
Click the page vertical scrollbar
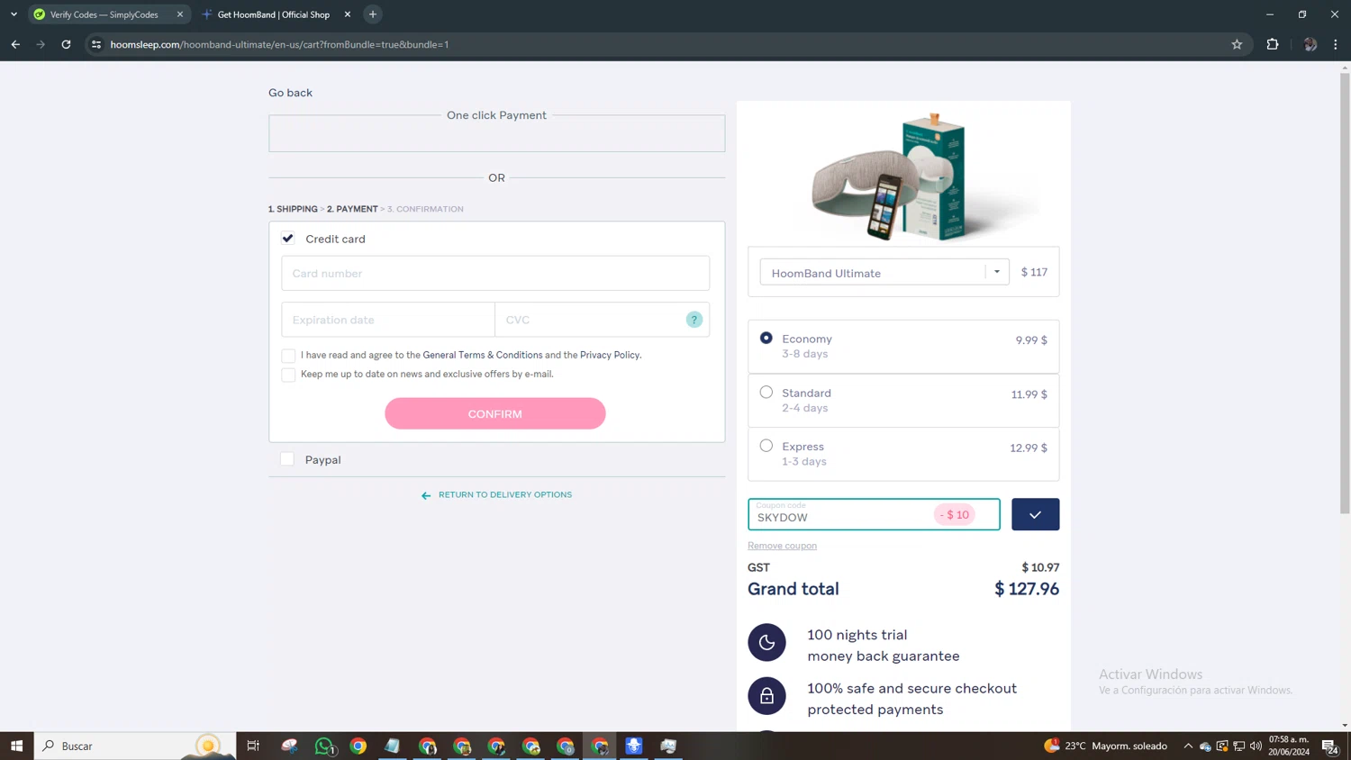pyautogui.click(x=1345, y=293)
